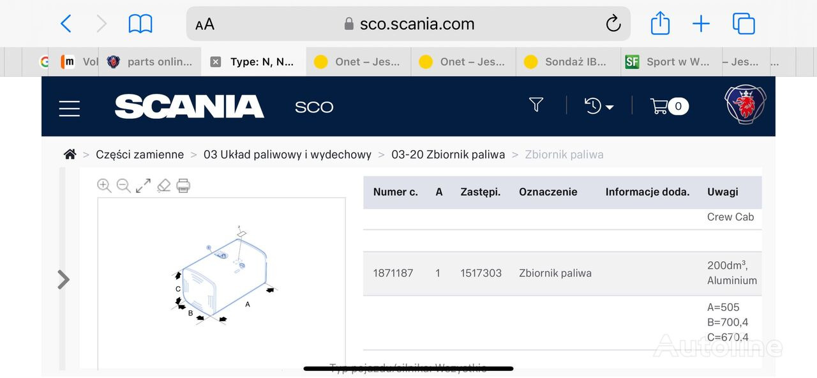Reload the page in Safari
The width and height of the screenshot is (817, 378).
613,24
